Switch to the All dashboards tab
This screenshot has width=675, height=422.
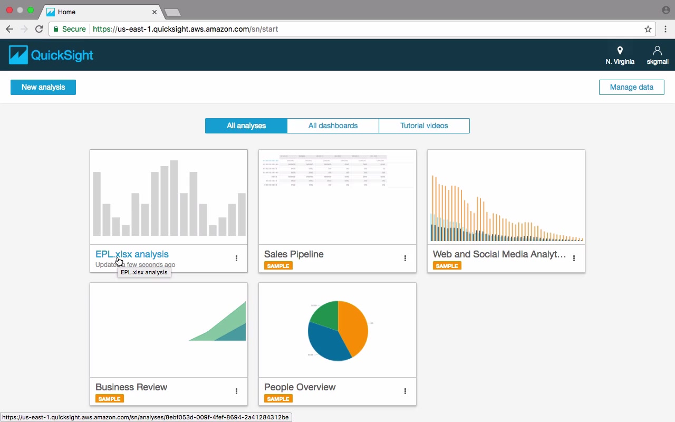333,126
